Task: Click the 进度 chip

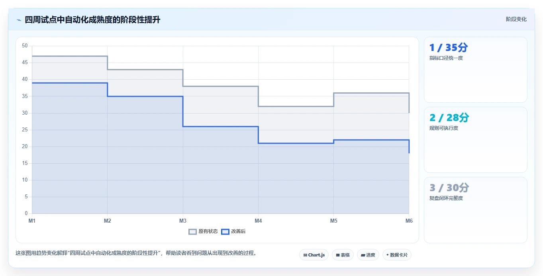Action: 368,255
